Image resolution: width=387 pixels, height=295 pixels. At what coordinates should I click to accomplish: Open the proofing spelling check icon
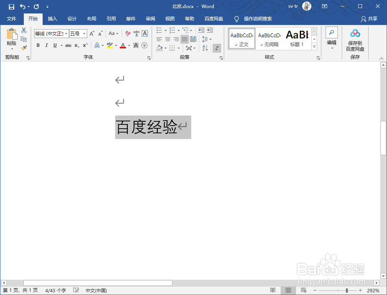click(x=76, y=290)
